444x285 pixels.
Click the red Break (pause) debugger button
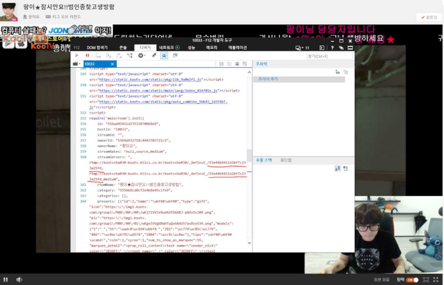coord(87,55)
